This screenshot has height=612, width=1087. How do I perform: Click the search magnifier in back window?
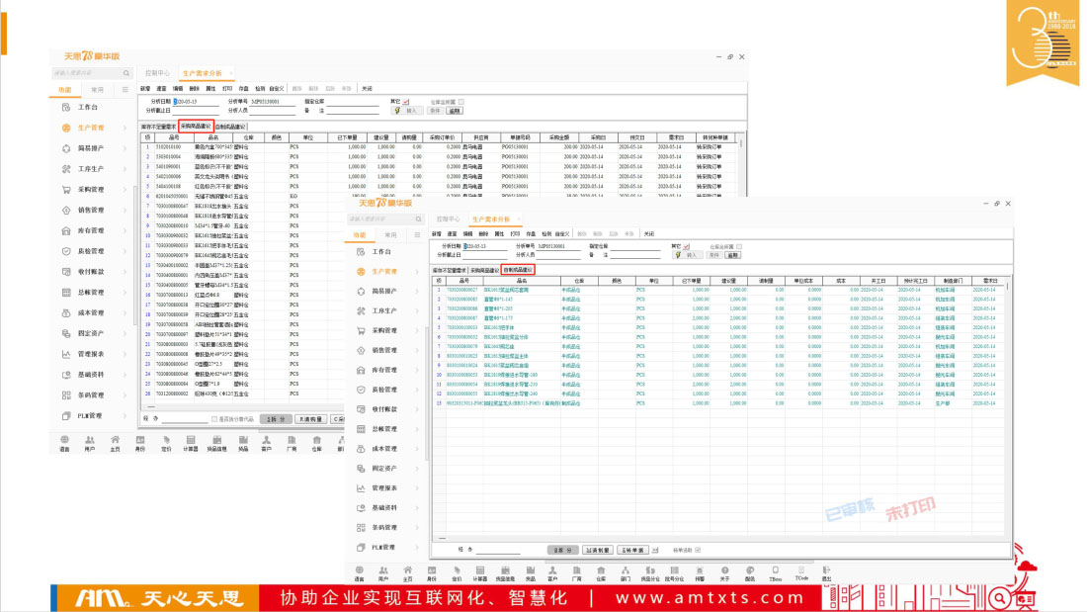pyautogui.click(x=126, y=73)
